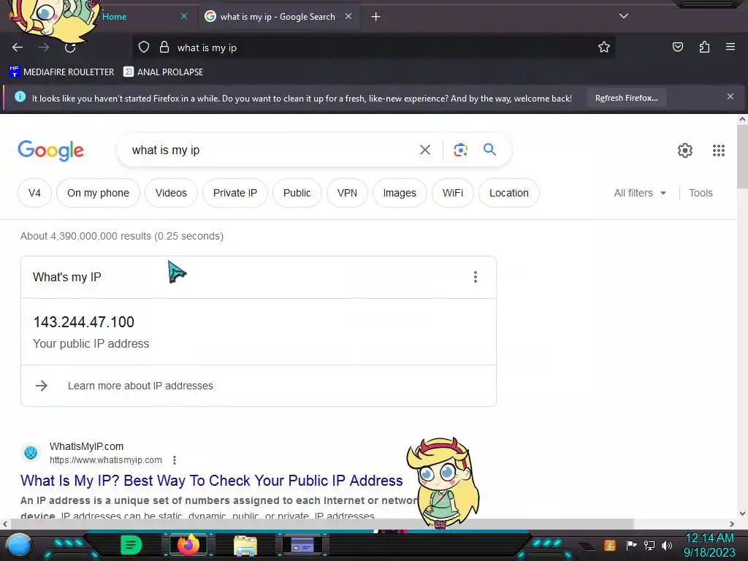Screen dimensions: 748x561
Task: Select the Location filter chip
Action: pyautogui.click(x=509, y=193)
